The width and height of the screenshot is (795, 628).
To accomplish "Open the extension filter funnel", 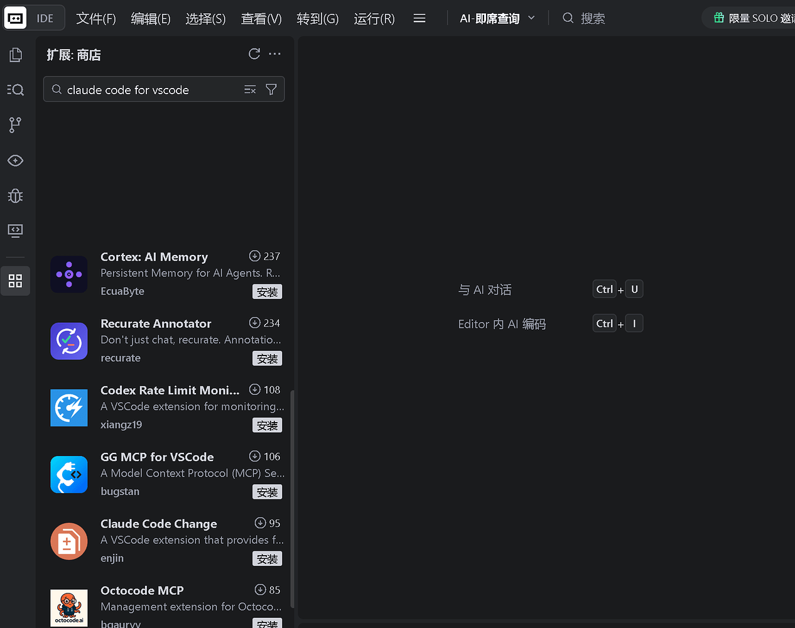I will click(271, 90).
